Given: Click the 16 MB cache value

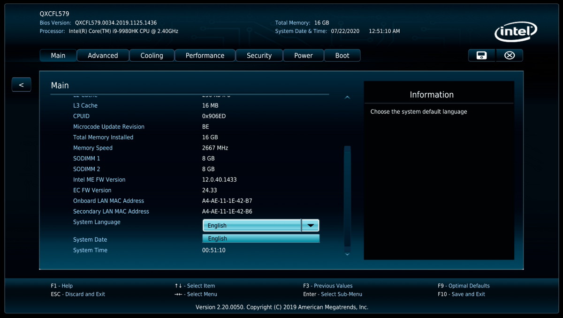Looking at the screenshot, I should pyautogui.click(x=210, y=105).
